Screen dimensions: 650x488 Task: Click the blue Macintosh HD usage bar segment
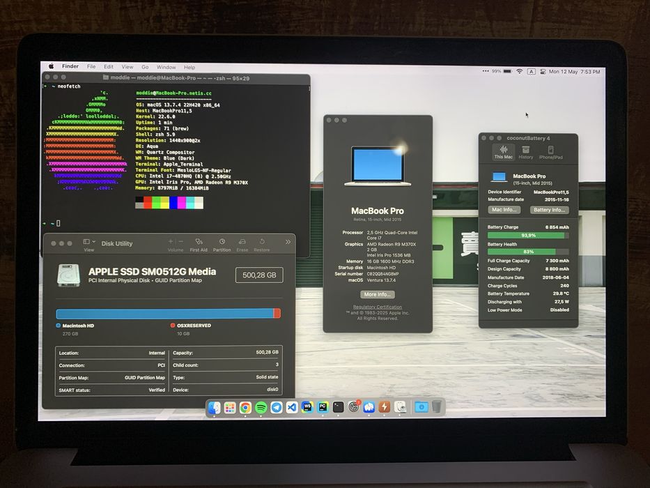click(164, 313)
